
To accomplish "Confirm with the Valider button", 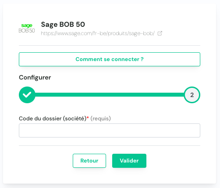I will [x=129, y=161].
